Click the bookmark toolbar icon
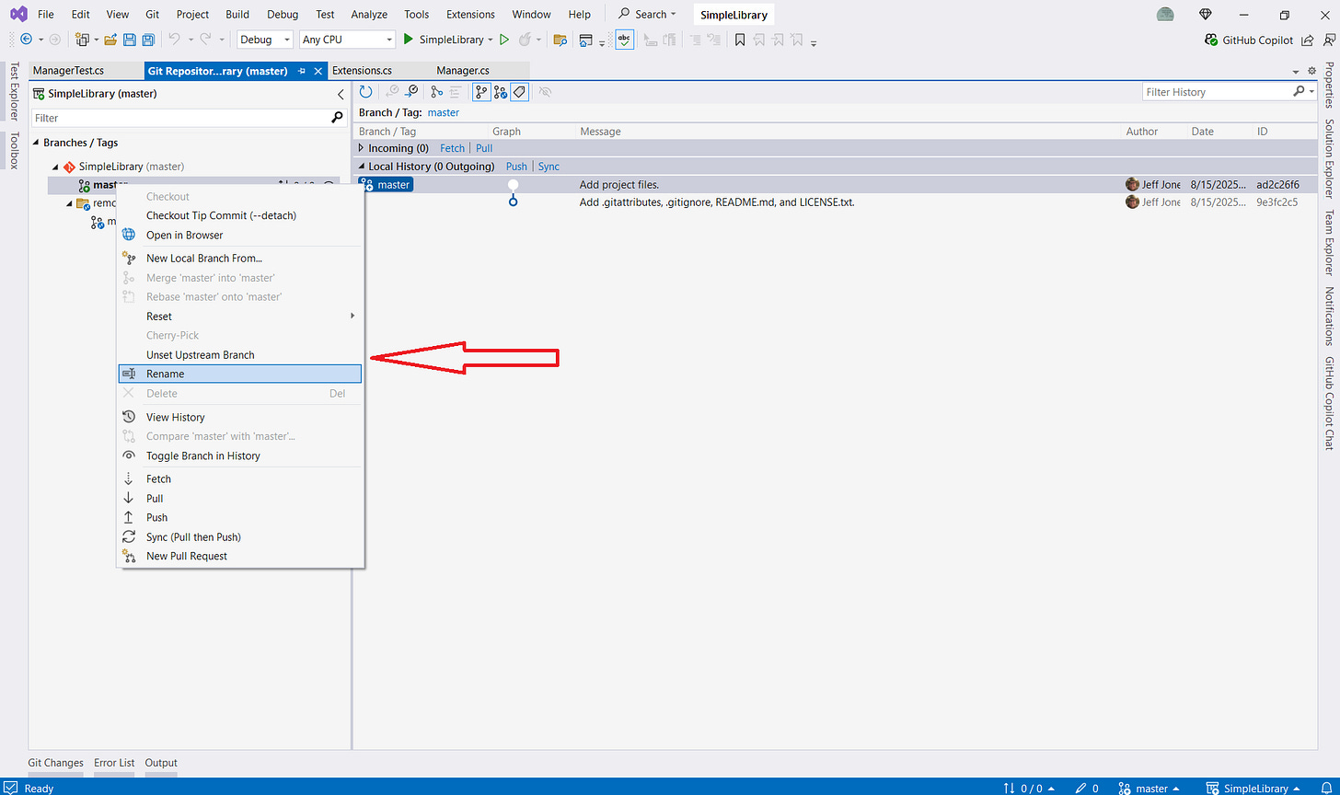 pyautogui.click(x=740, y=40)
